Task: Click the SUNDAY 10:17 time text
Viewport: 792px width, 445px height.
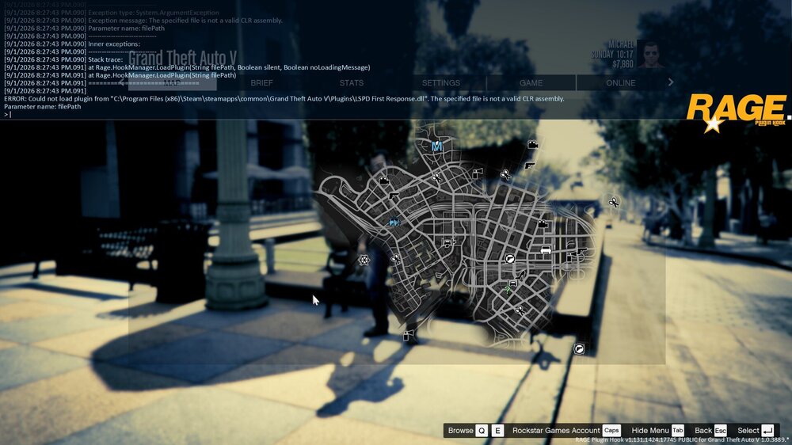Action: [612, 54]
